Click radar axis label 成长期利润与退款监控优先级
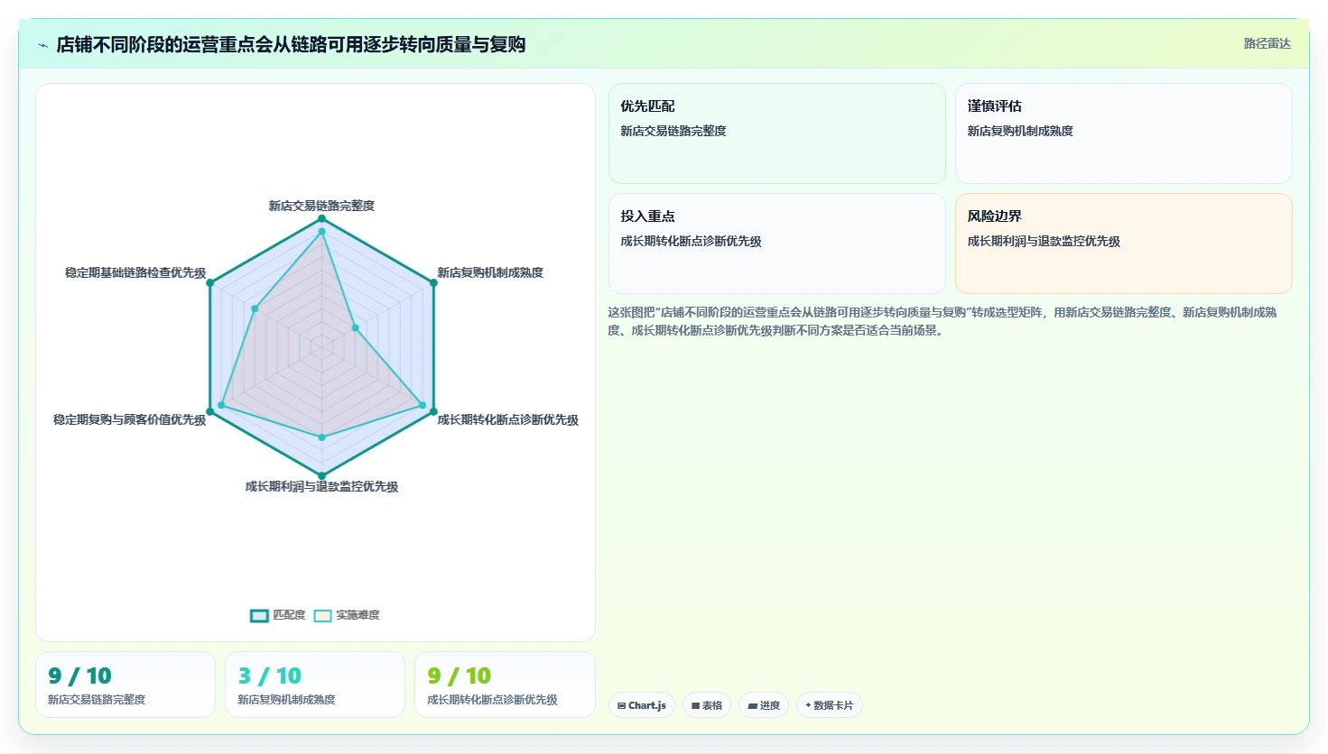The height and width of the screenshot is (754, 1328). tap(321, 486)
